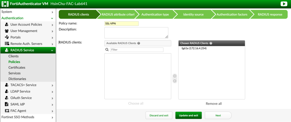The image size is (291, 122).
Task: Expand the System menu chevron
Action: (x=52, y=12)
